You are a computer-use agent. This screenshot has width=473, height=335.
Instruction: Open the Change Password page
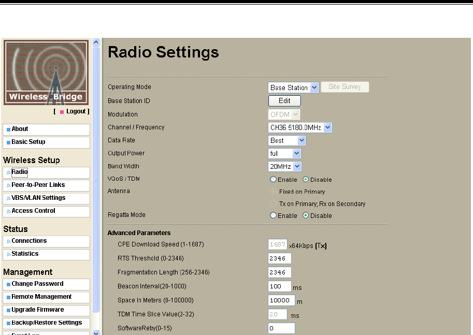pyautogui.click(x=46, y=284)
